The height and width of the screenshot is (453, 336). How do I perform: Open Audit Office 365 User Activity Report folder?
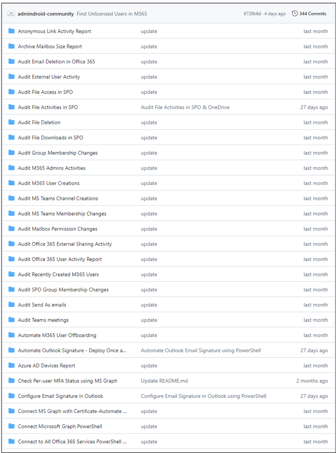click(60, 259)
